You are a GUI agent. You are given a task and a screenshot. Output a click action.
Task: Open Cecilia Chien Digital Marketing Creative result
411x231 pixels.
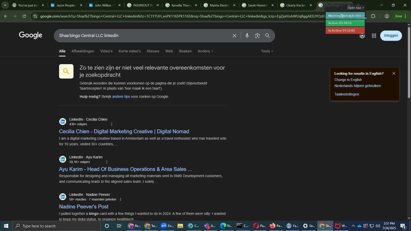[124, 131]
